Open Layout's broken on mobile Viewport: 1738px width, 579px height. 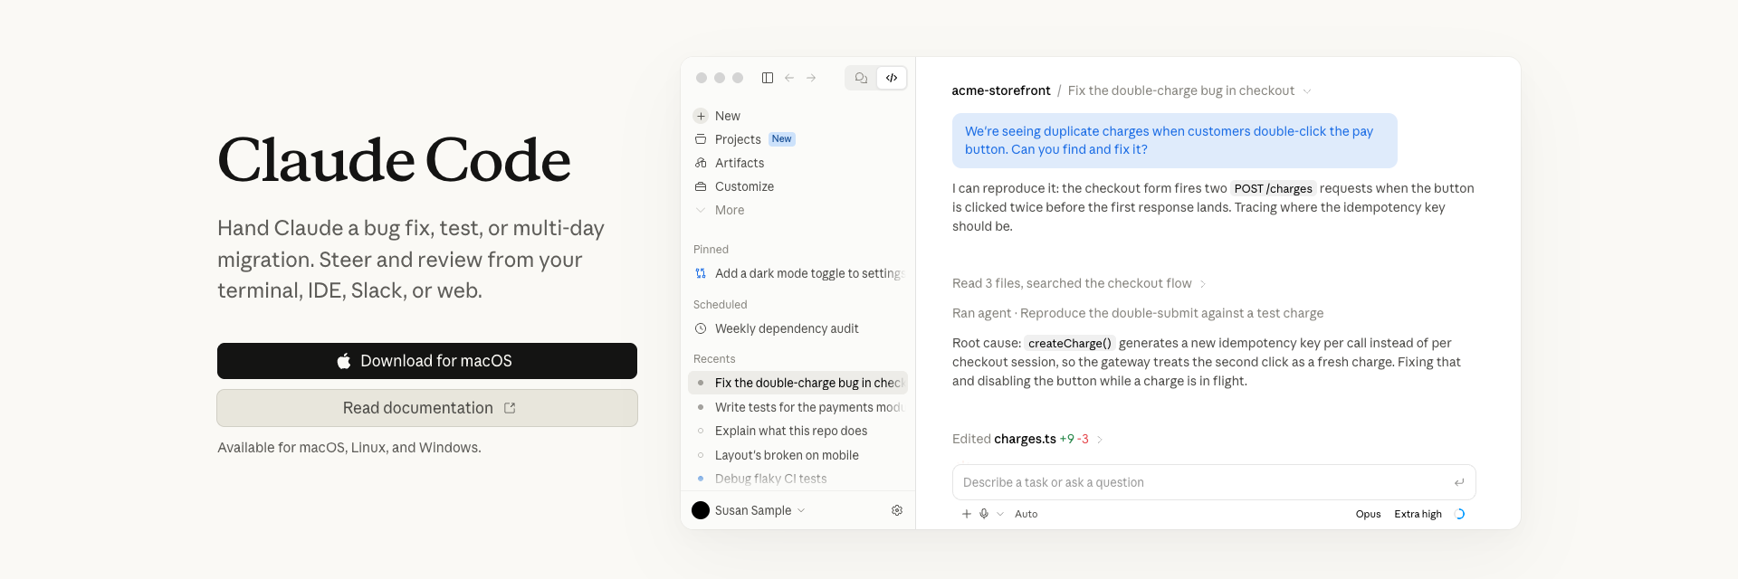pos(787,455)
